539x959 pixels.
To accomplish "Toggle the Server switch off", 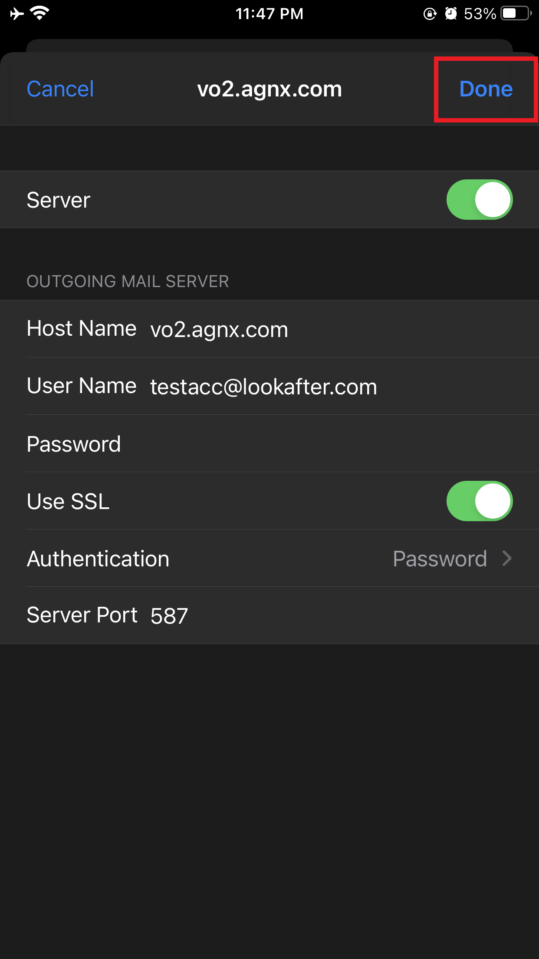I will pos(479,200).
